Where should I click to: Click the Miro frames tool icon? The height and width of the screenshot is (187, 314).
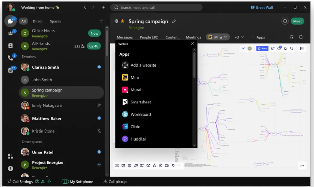[x=117, y=165]
